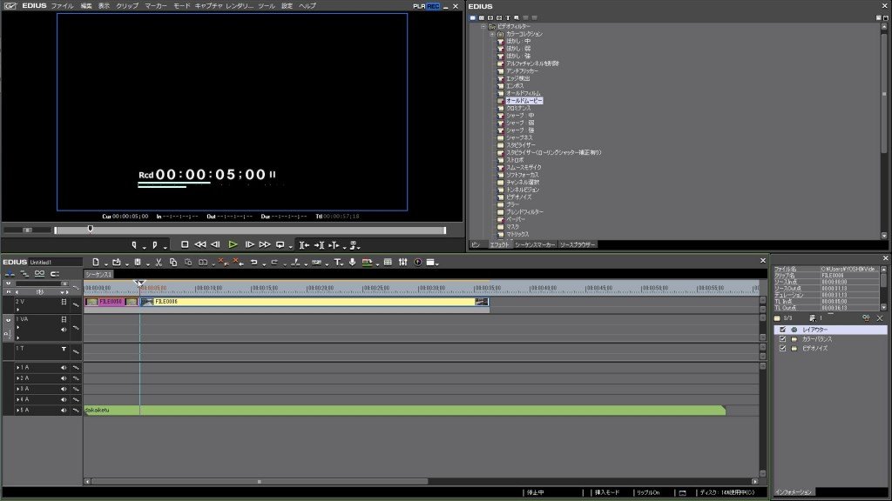
Task: Click the Copy icon on the timeline toolbar
Action: point(173,262)
